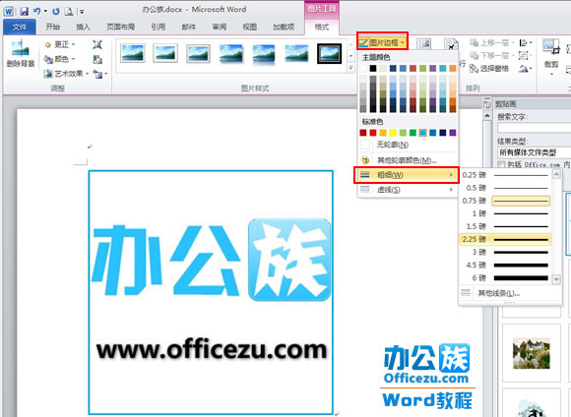The height and width of the screenshot is (417, 571).
Task: Choose the reflected picture style thumbnail
Action: coord(264,54)
